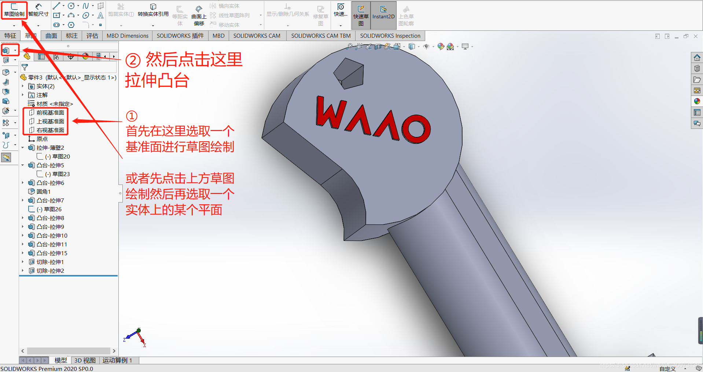
Task: Click the Edit Appearance icon in view toolbar
Action: (441, 46)
